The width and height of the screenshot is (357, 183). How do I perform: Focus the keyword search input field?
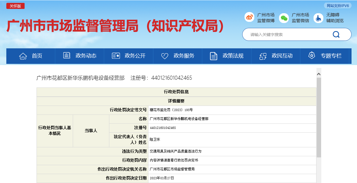coord(288,35)
